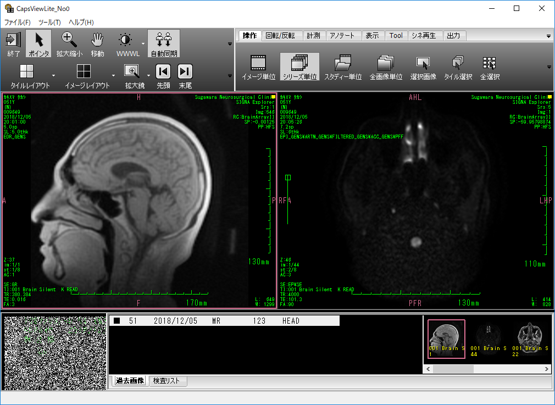Select the 拡大縮小 zoom tool
555x405 pixels.
[x=69, y=43]
